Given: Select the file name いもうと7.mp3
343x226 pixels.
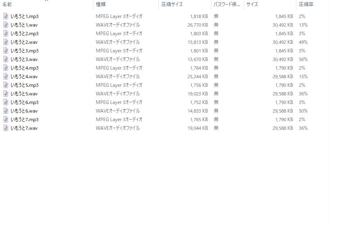Looking at the screenshot, I should pos(25,120).
